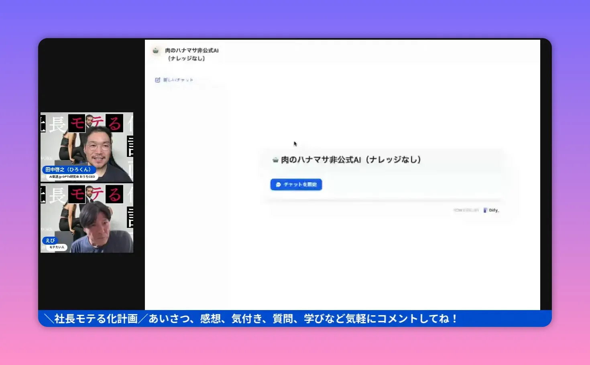
Task: Click the chat bubble icon inside the blue button
Action: click(x=278, y=185)
